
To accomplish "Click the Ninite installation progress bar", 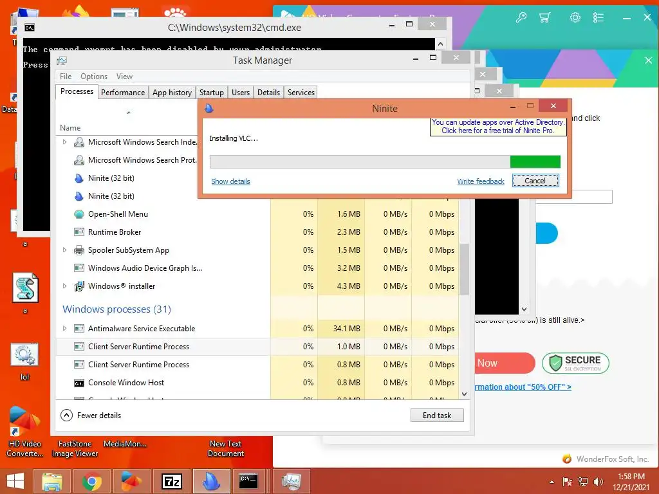I will coord(385,161).
